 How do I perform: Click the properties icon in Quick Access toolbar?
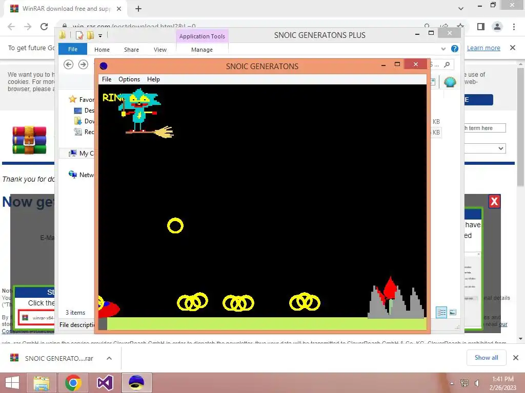point(79,35)
